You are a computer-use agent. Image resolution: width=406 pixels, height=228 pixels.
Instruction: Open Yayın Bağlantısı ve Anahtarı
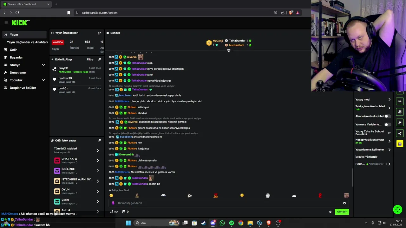pos(27,42)
